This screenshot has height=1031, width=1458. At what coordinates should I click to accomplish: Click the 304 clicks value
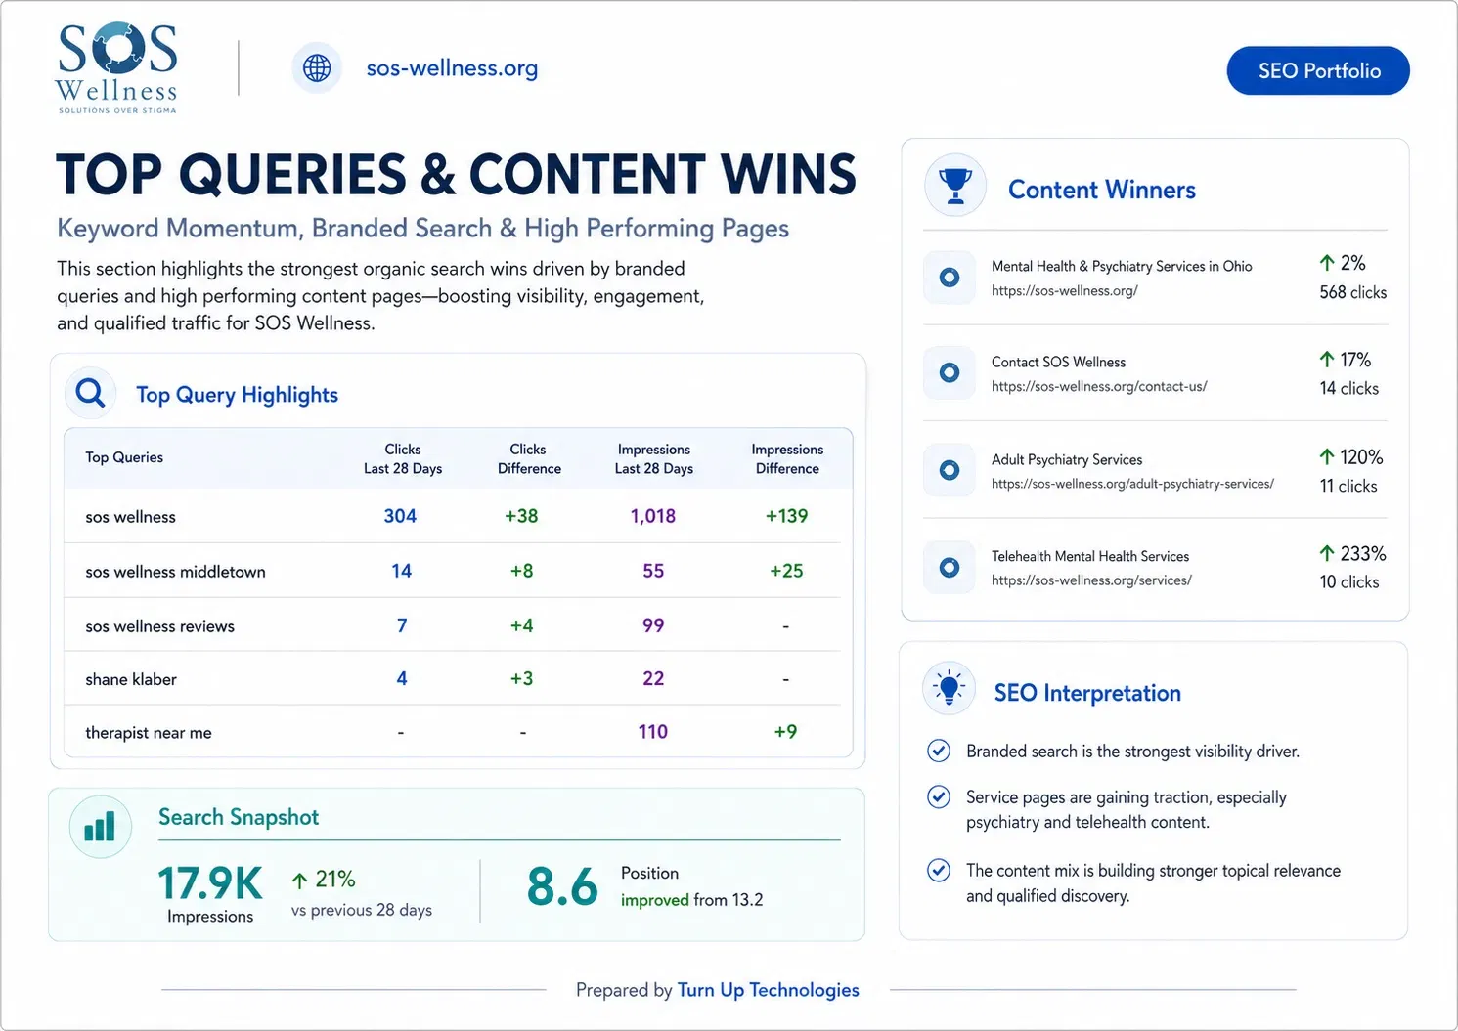[400, 516]
